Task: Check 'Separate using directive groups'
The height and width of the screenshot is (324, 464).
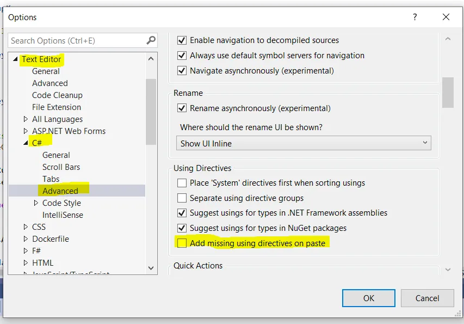Action: 182,198
